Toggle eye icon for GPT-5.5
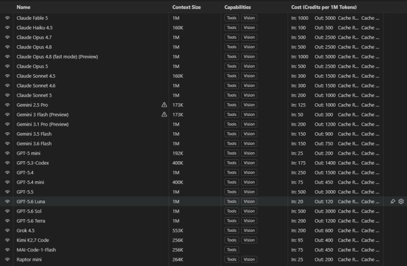Screen dimensions: 407x266 tap(7, 192)
